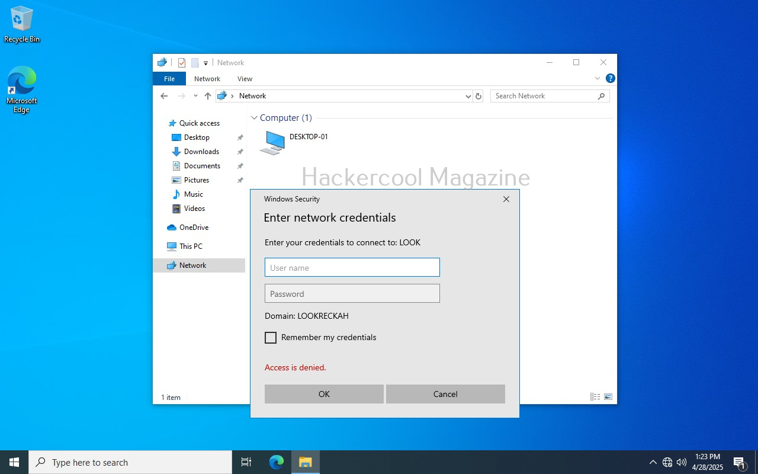Screen dimensions: 758x474
Task: Open recent locations dropdown arrow
Action: [x=195, y=96]
